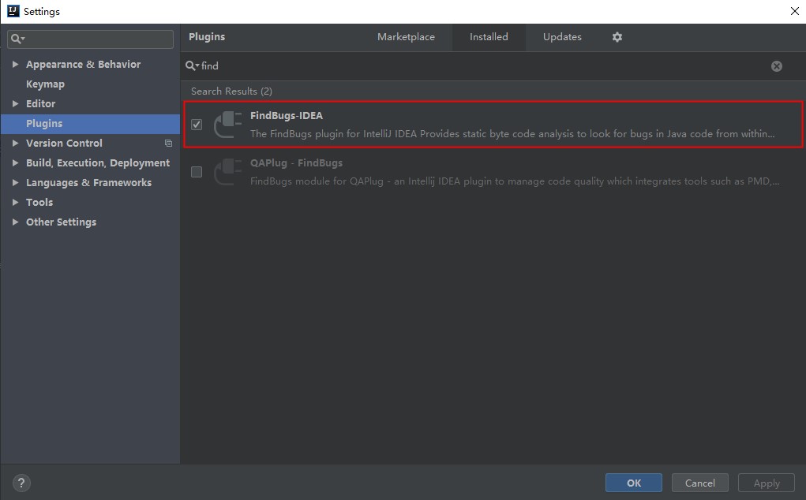Image resolution: width=806 pixels, height=500 pixels.
Task: Select the QAPlug - FindBugs plugin title
Action: point(296,162)
